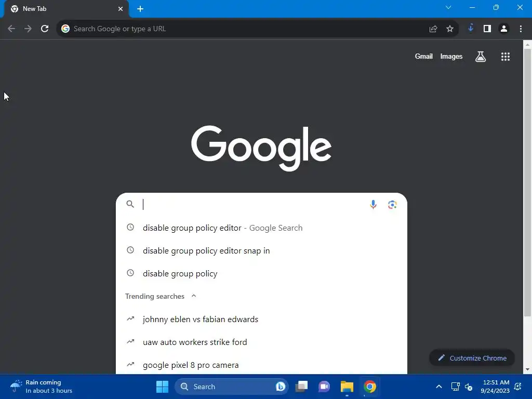
Task: Open the Gmail link
Action: [x=424, y=57]
